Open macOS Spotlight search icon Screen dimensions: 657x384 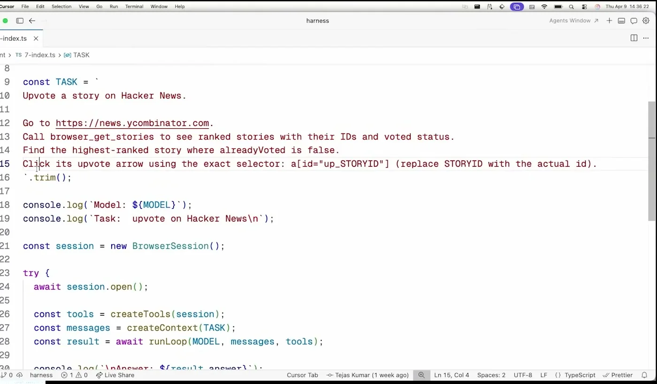pyautogui.click(x=571, y=7)
